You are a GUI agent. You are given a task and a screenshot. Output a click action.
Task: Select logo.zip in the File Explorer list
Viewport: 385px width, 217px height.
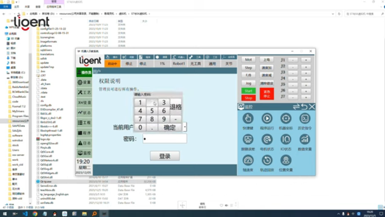pos(45,139)
